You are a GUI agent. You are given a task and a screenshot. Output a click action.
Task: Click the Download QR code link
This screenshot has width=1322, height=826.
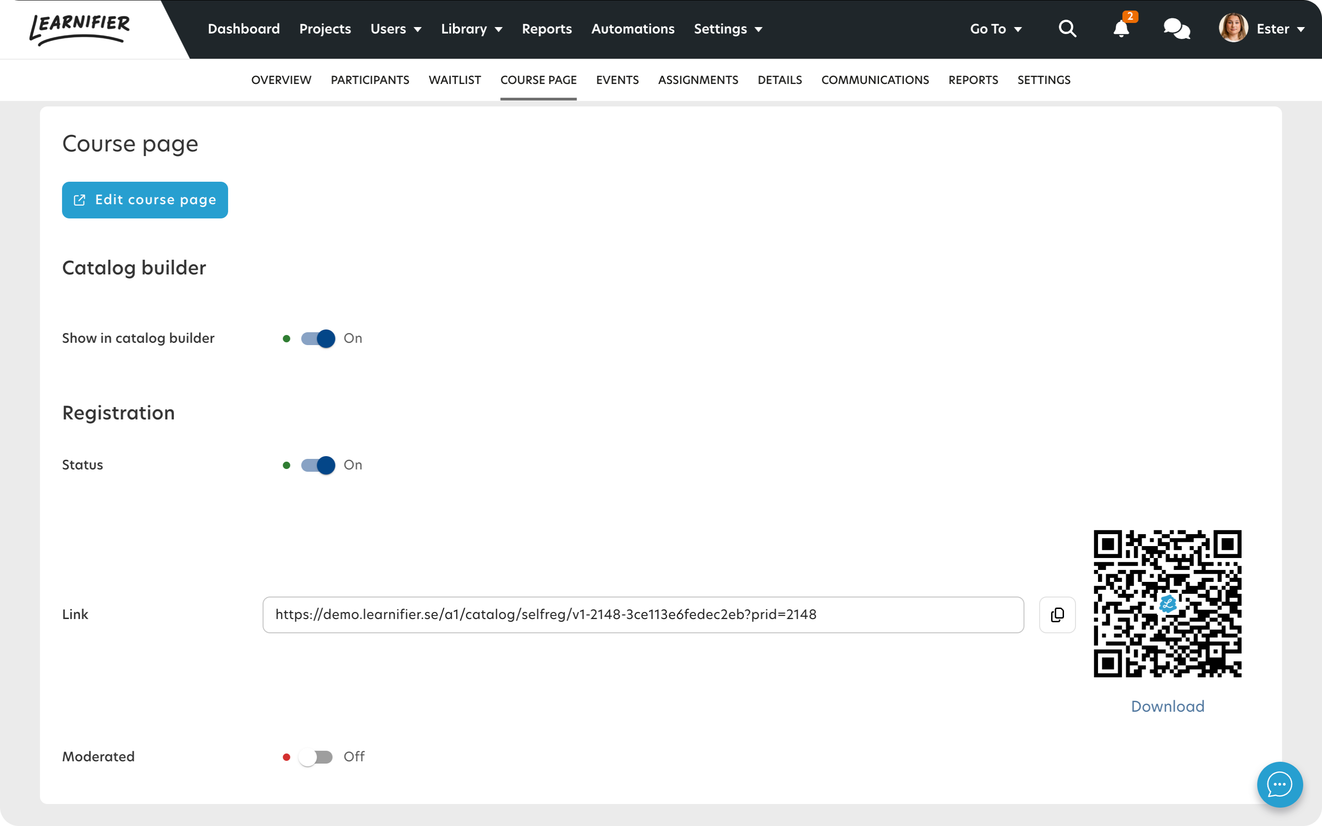click(x=1167, y=706)
